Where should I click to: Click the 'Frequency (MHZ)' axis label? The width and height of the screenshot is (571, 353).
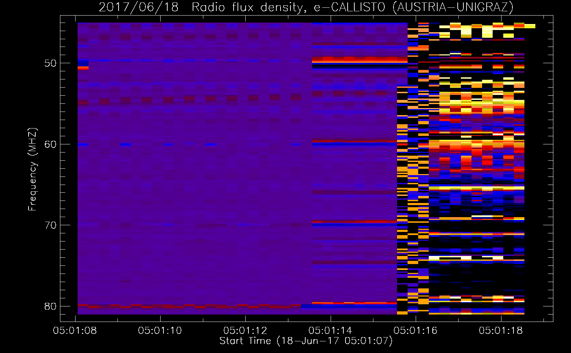click(x=32, y=169)
